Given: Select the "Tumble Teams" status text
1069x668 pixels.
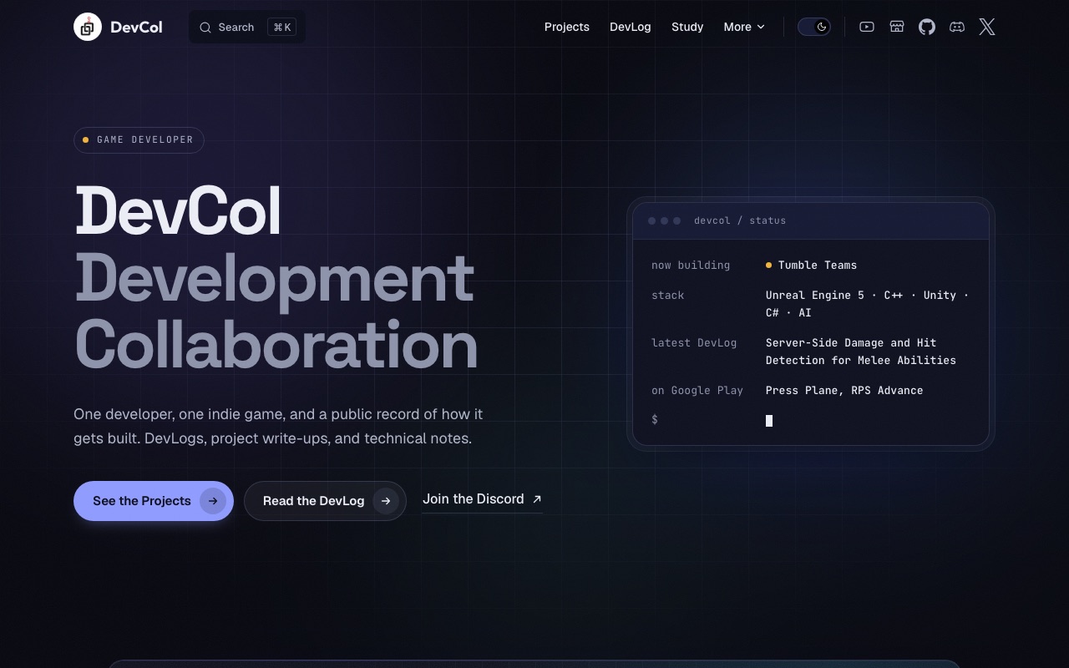Looking at the screenshot, I should [818, 266].
